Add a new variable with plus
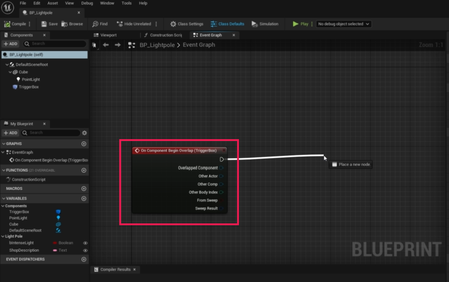This screenshot has width=449, height=282. tap(83, 199)
